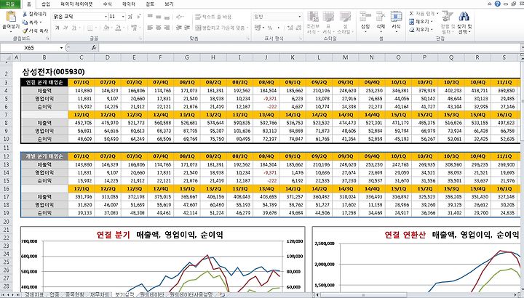The image size is (524, 298).
Task: Click the cell borders icon
Action: point(90,28)
